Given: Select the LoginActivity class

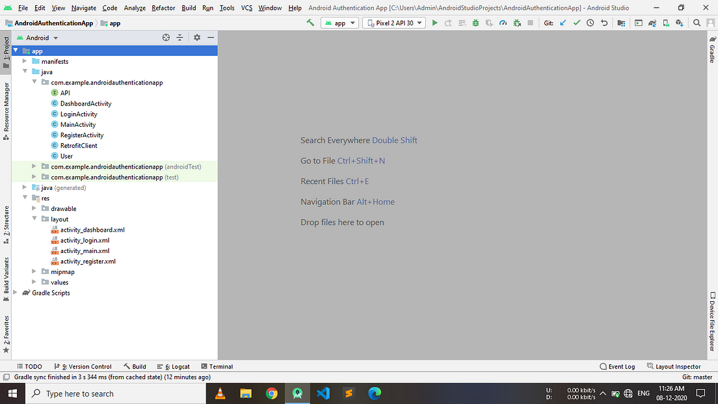Looking at the screenshot, I should (x=79, y=114).
